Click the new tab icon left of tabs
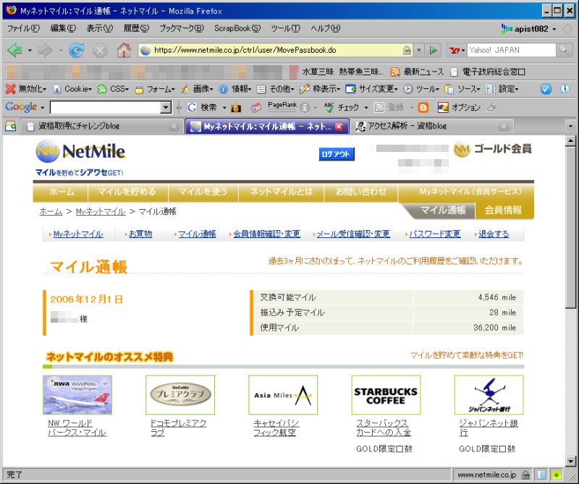579x484 pixels. coord(11,127)
